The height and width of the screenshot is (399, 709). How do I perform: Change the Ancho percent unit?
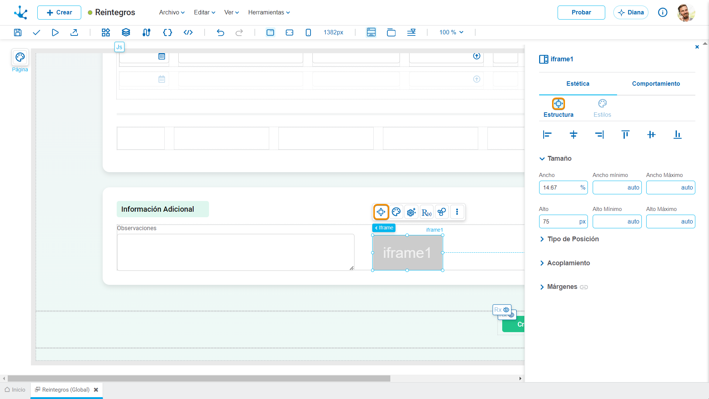point(583,188)
